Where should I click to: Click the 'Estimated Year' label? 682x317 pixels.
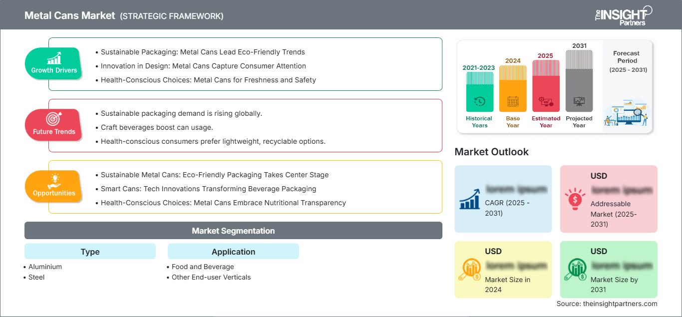coord(546,122)
